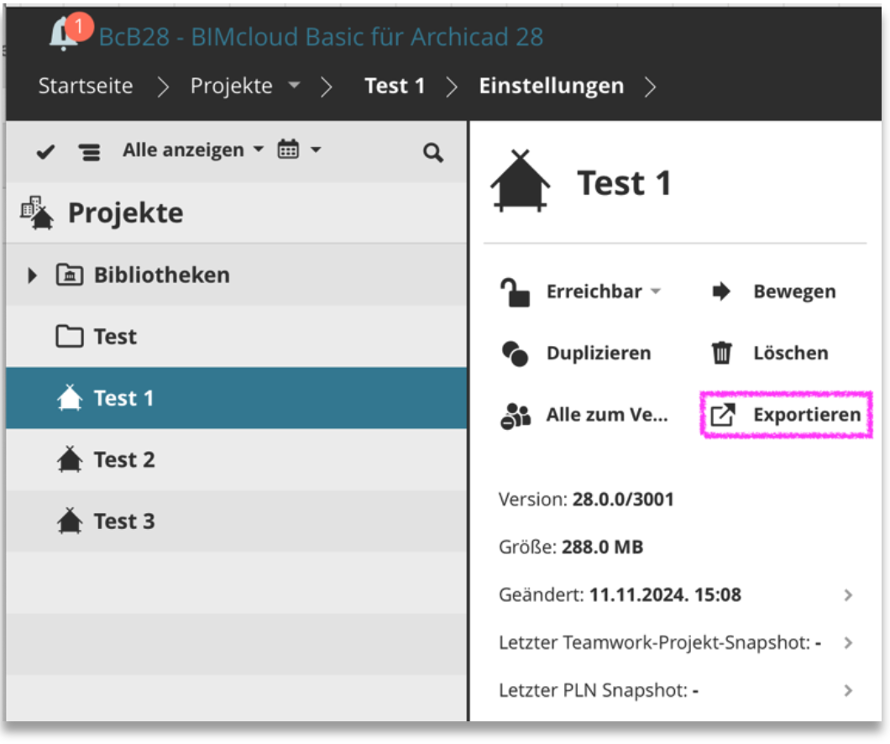
Task: Open BcB28 BIMcloud Basic title link
Action: (x=321, y=37)
